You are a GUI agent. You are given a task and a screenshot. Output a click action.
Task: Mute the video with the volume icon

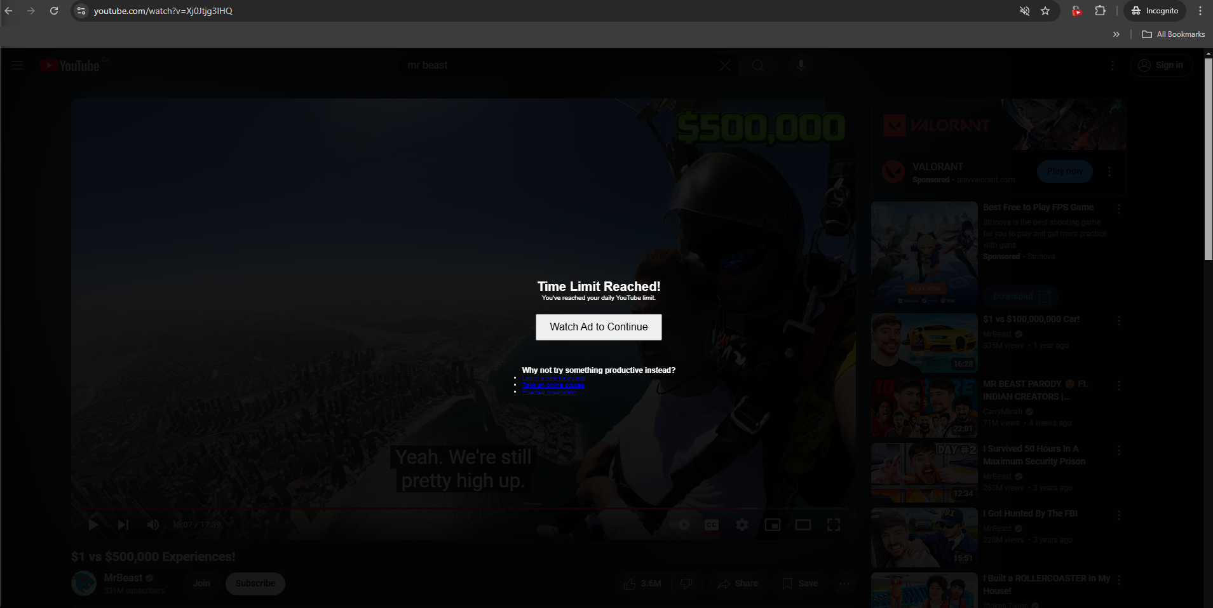(x=152, y=524)
